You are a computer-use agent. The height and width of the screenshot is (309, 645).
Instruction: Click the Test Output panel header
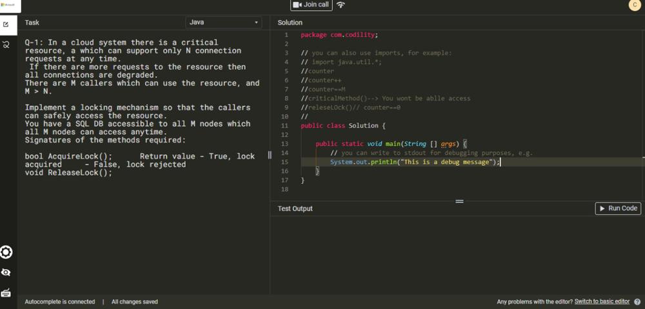(295, 208)
